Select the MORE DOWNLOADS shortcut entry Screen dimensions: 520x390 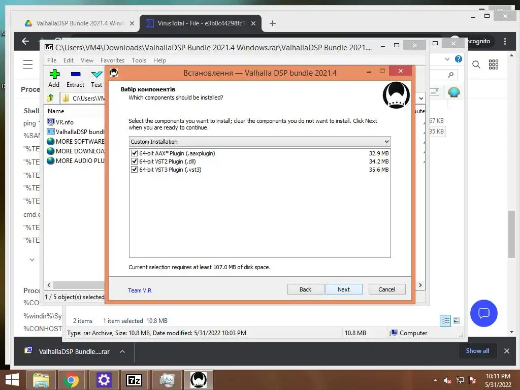(76, 151)
